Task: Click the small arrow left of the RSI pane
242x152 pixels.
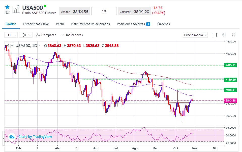Action: tap(3, 138)
